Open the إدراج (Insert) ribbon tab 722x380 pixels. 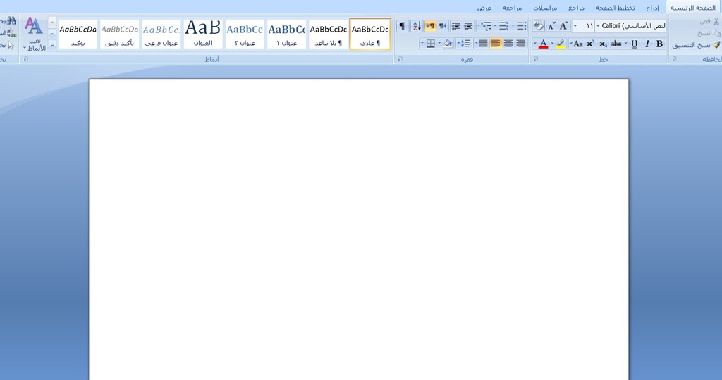(x=653, y=7)
